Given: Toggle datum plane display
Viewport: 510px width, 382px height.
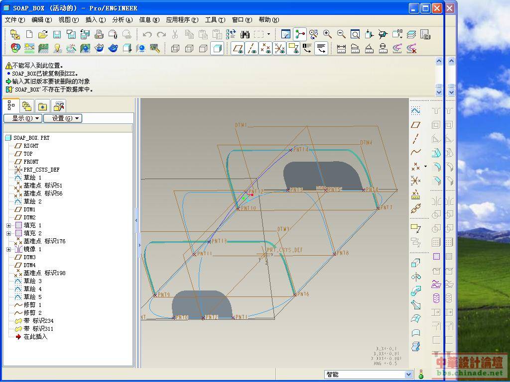Looking at the screenshot, I should point(238,48).
